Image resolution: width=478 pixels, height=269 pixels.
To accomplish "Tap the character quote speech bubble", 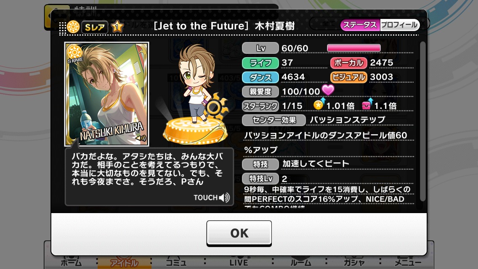I will (x=149, y=177).
